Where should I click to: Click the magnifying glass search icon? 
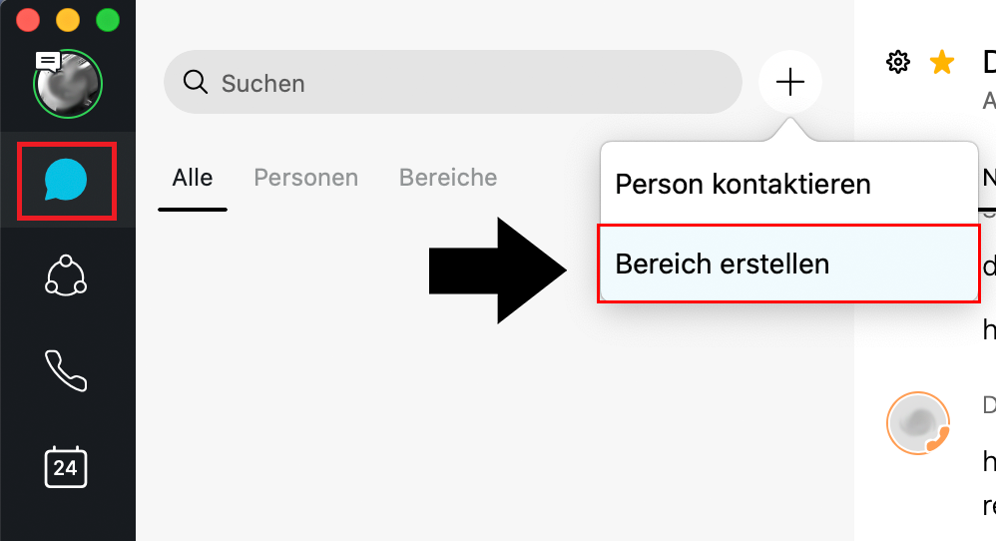pyautogui.click(x=196, y=82)
